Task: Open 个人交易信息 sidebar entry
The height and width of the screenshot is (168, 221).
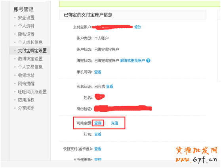Action: [x=30, y=67]
